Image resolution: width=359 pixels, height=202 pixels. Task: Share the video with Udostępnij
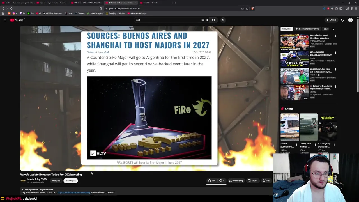pos(236,181)
